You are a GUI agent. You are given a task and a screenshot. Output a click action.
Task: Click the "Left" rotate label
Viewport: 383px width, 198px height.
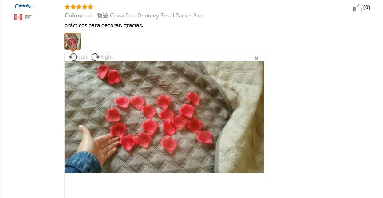[83, 57]
